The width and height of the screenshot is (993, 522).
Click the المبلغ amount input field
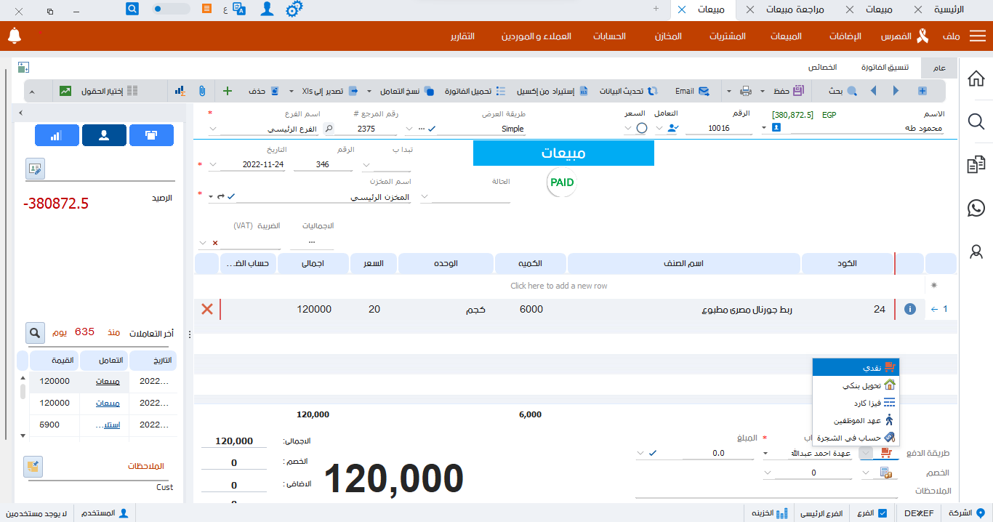(718, 452)
